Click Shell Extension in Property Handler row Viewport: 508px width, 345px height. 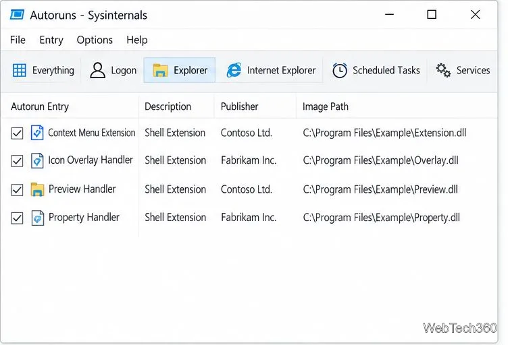click(175, 218)
